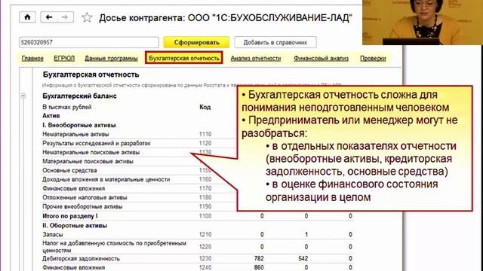This screenshot has width=483, height=271.
Task: Click the Код column header
Action: point(205,107)
